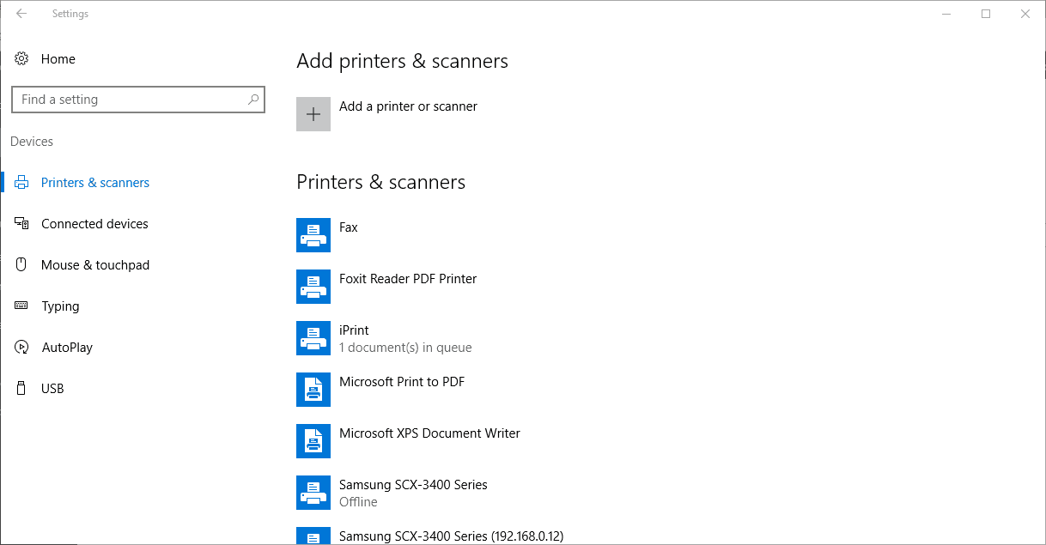Viewport: 1046px width, 545px height.
Task: Click the plus icon to add a printer
Action: pyautogui.click(x=313, y=114)
